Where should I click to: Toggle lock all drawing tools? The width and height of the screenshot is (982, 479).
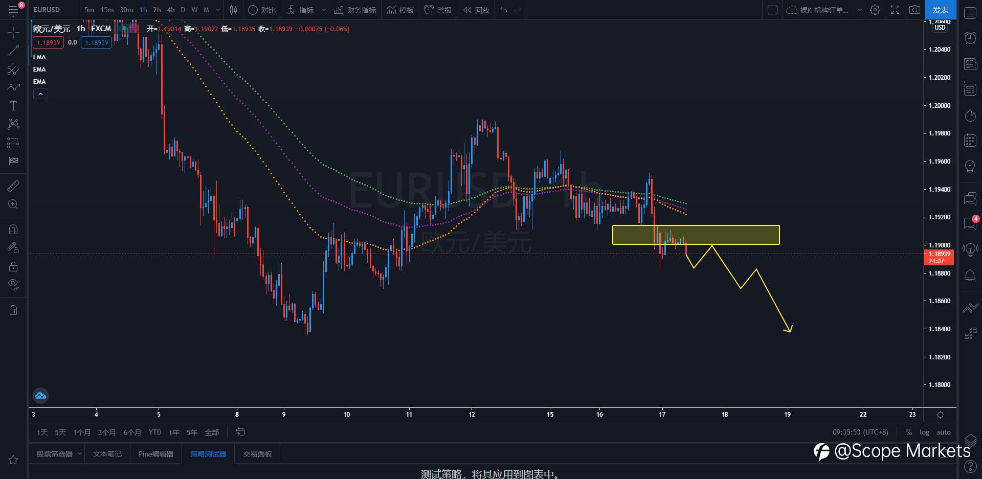coord(13,266)
